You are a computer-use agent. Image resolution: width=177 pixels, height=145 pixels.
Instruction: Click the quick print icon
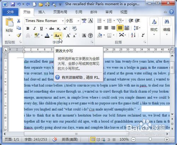pos(47,5)
